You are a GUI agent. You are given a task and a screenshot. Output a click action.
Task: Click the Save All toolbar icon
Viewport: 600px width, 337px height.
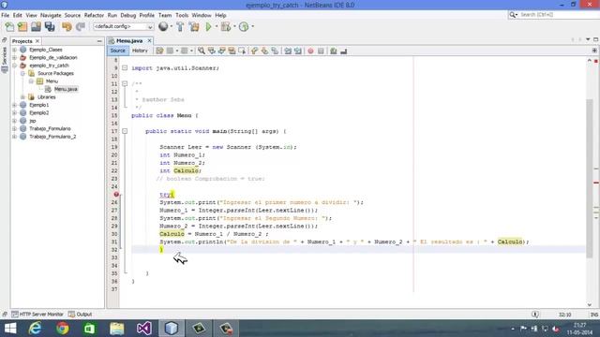50,27
